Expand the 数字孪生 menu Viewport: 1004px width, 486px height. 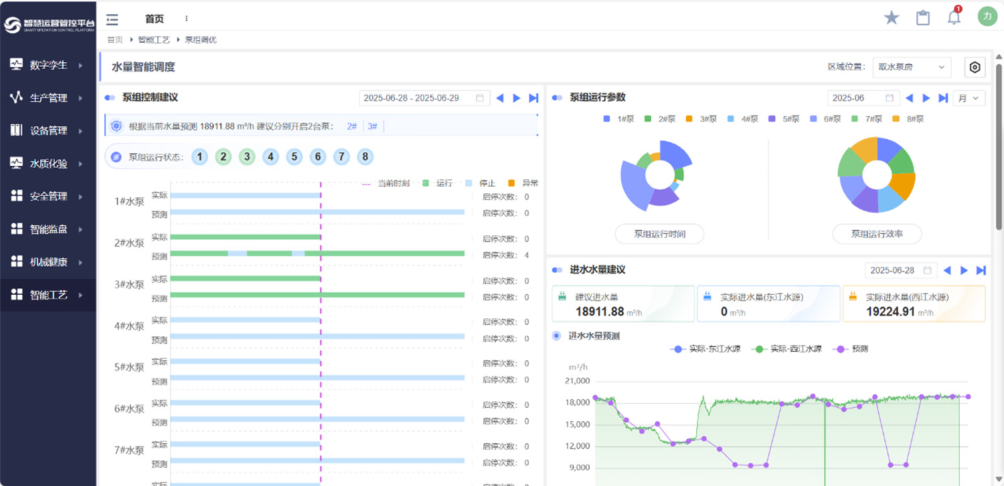click(80, 66)
